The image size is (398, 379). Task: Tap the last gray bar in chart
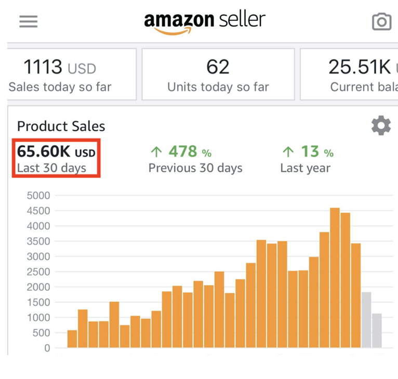click(x=377, y=330)
